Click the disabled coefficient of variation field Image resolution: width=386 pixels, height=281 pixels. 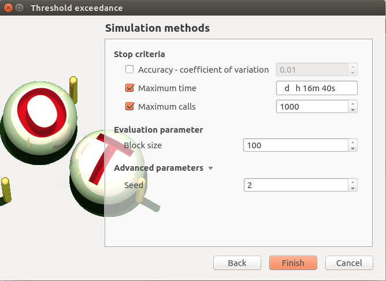coord(312,70)
